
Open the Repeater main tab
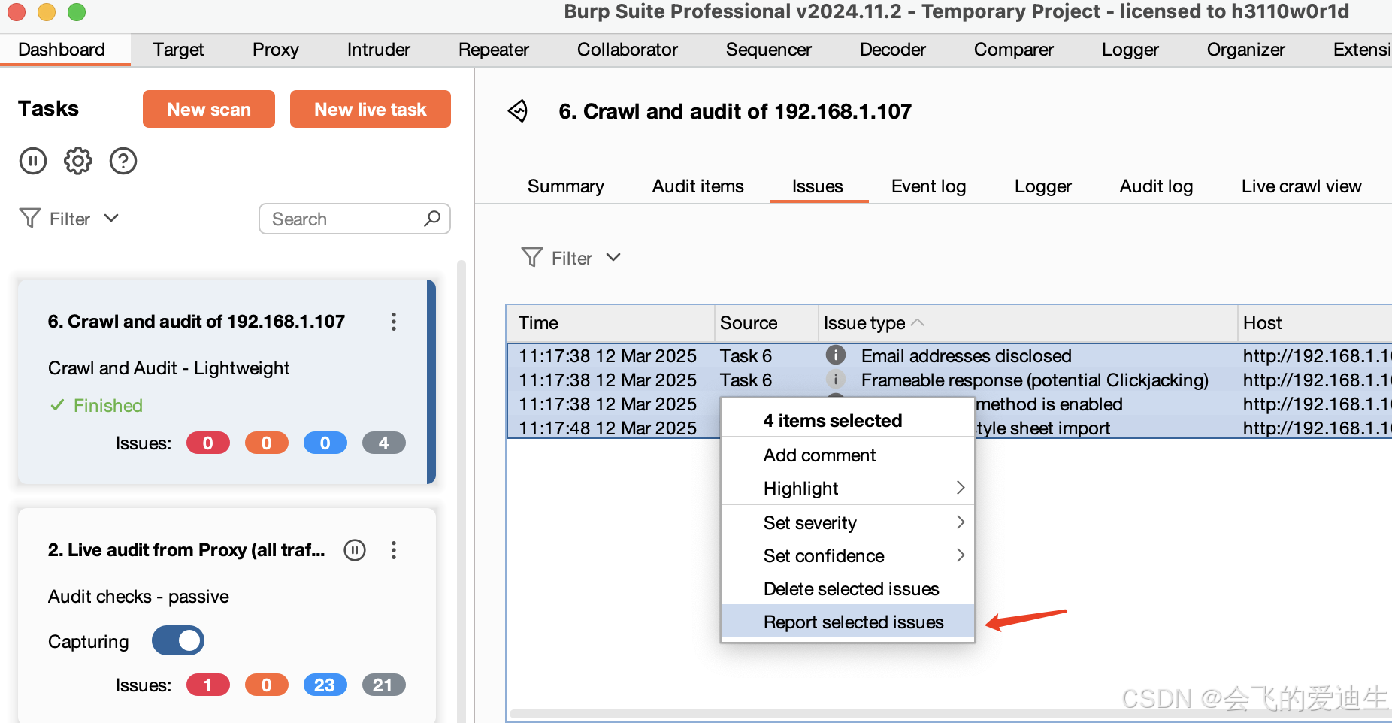point(494,50)
